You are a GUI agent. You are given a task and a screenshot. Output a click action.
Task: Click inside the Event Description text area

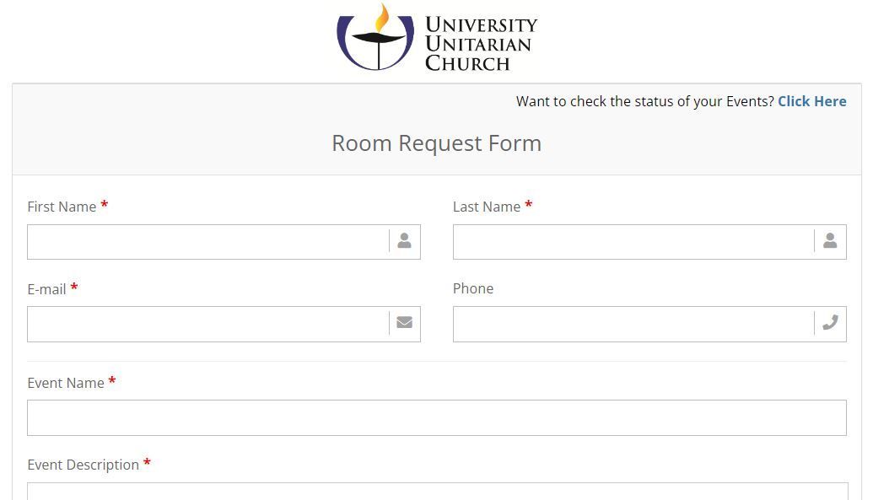(438, 491)
